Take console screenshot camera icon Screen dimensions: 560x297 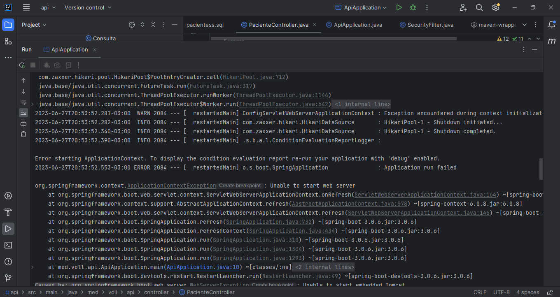click(x=57, y=65)
